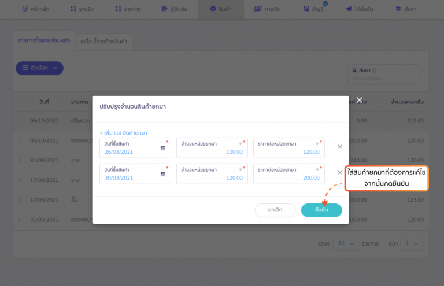Open the rows-per-page dropdown showing 10

[x=346, y=244]
